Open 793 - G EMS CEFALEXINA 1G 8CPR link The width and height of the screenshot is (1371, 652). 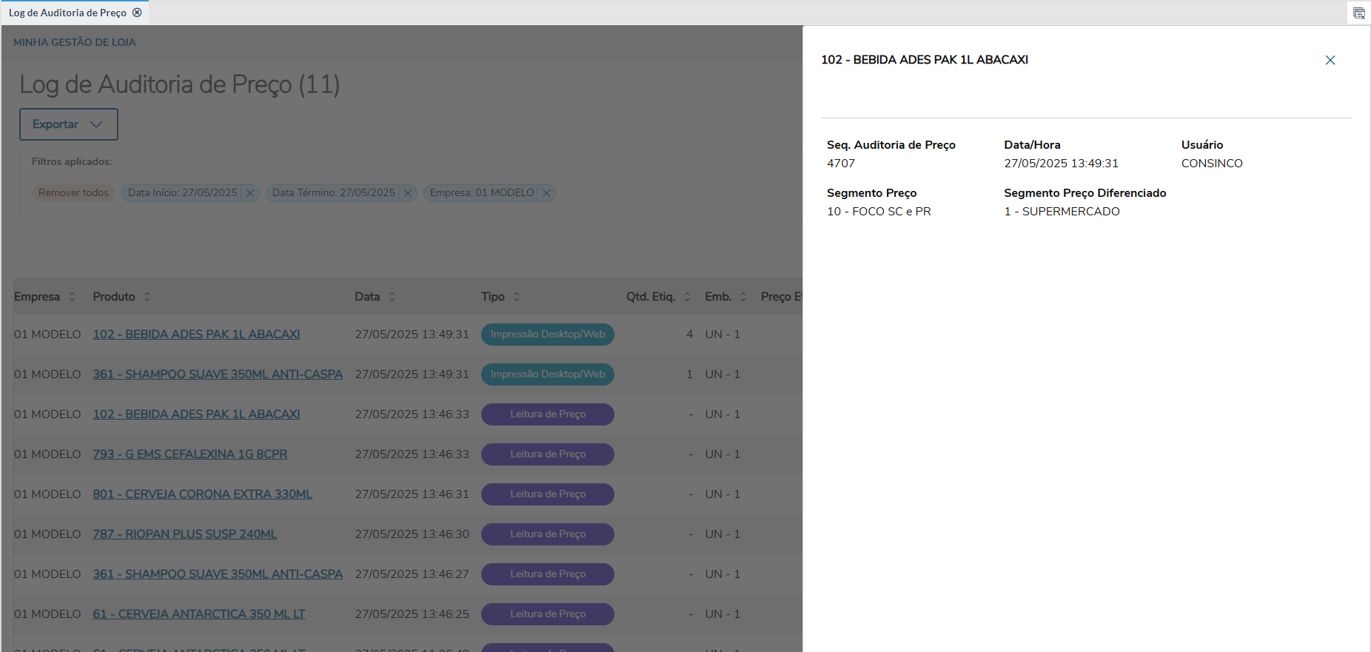pos(190,454)
